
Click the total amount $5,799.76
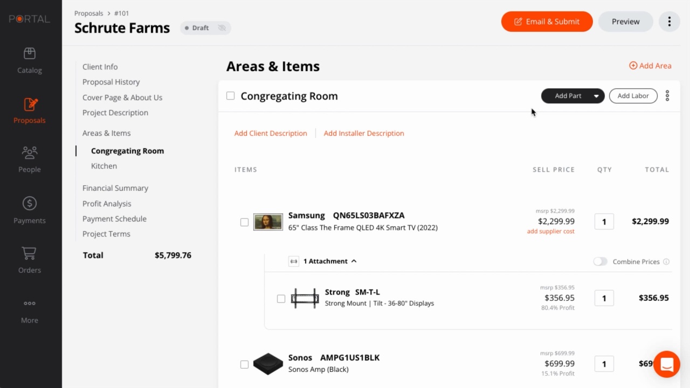173,255
